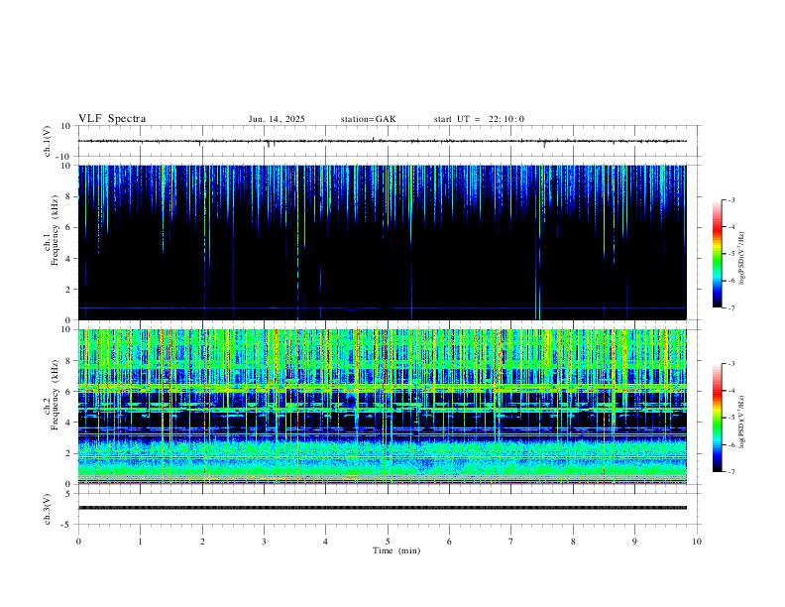Viewport: 785px width, 607px height.
Task: Click the time axis tick label "7"
Action: [511, 542]
